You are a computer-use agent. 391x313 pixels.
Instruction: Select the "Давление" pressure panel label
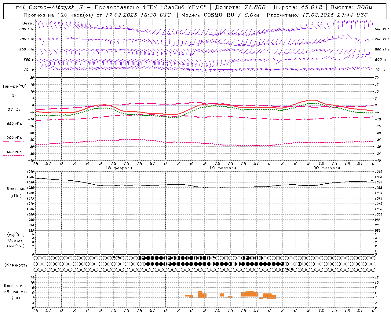coord(16,189)
